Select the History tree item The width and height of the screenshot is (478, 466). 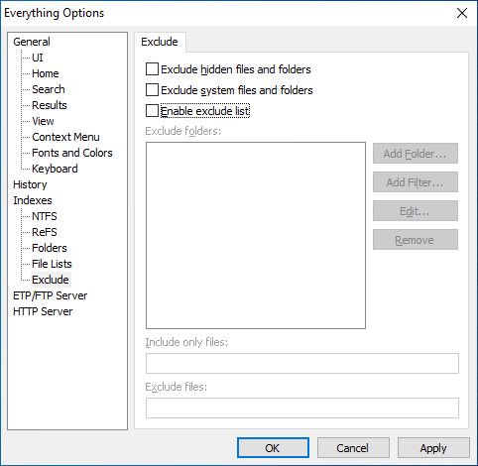(30, 184)
